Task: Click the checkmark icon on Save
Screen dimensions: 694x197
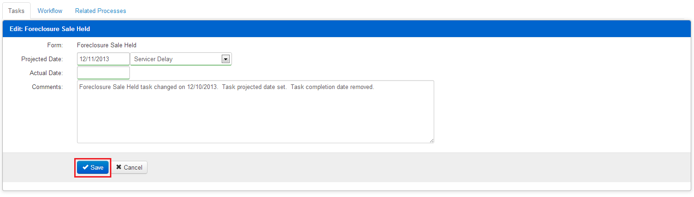Action: point(85,167)
